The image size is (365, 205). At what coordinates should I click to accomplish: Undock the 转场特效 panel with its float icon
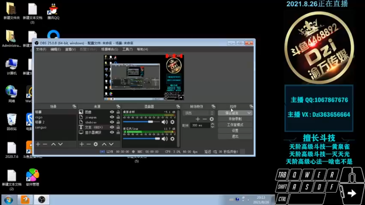coord(214,107)
